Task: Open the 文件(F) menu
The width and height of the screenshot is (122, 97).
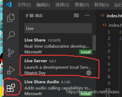Action: pos(24,5)
